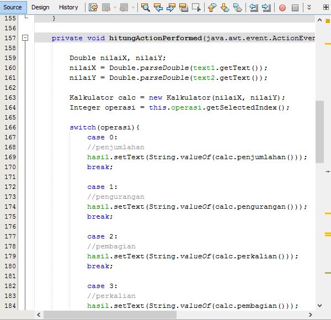Find the next occurrence

point(171,8)
